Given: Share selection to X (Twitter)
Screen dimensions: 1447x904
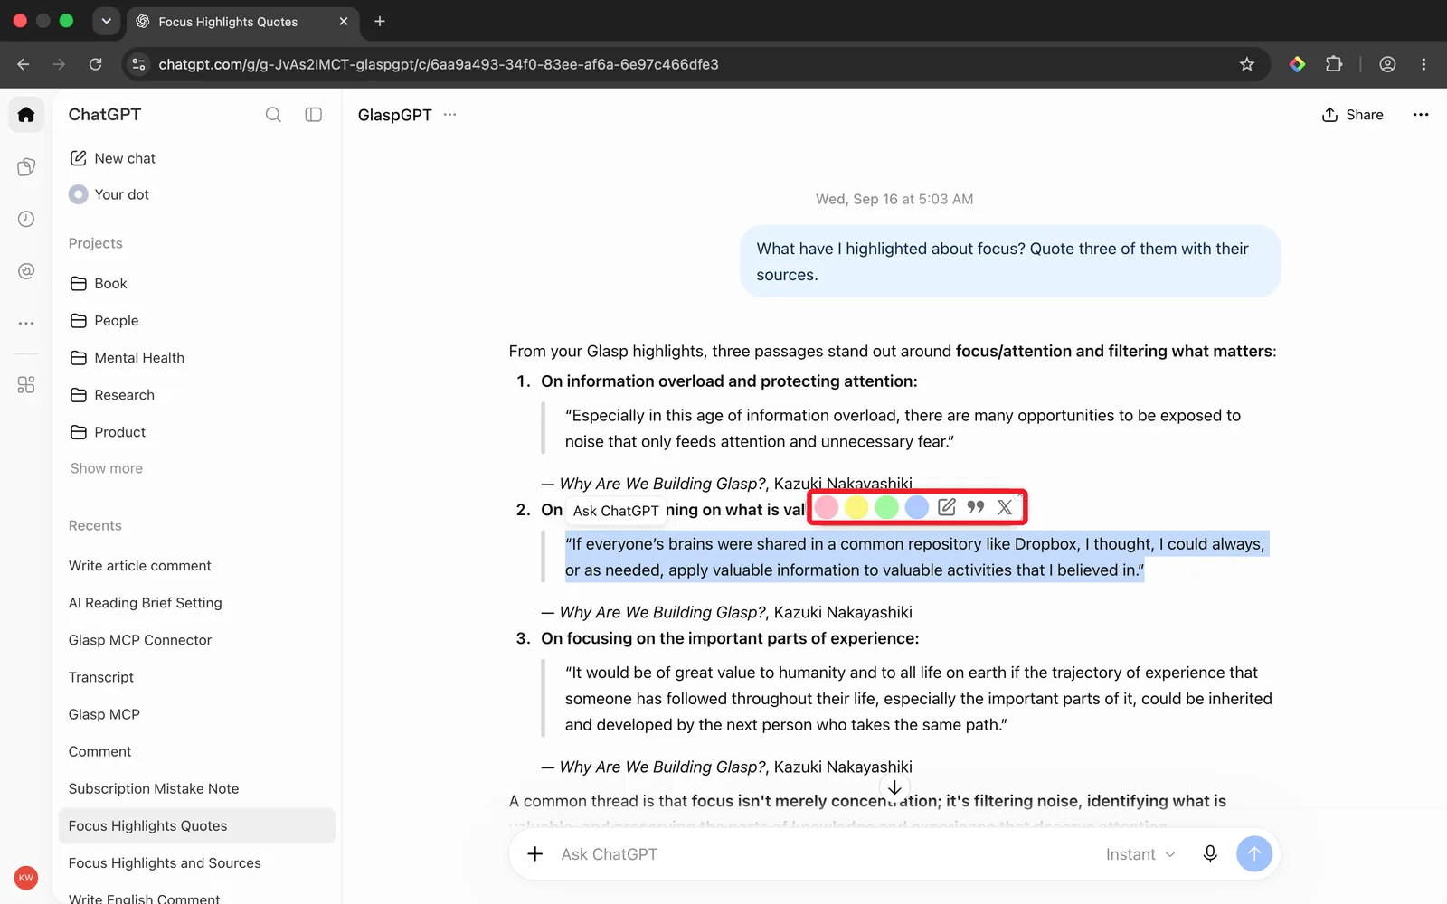Looking at the screenshot, I should pyautogui.click(x=1005, y=507).
